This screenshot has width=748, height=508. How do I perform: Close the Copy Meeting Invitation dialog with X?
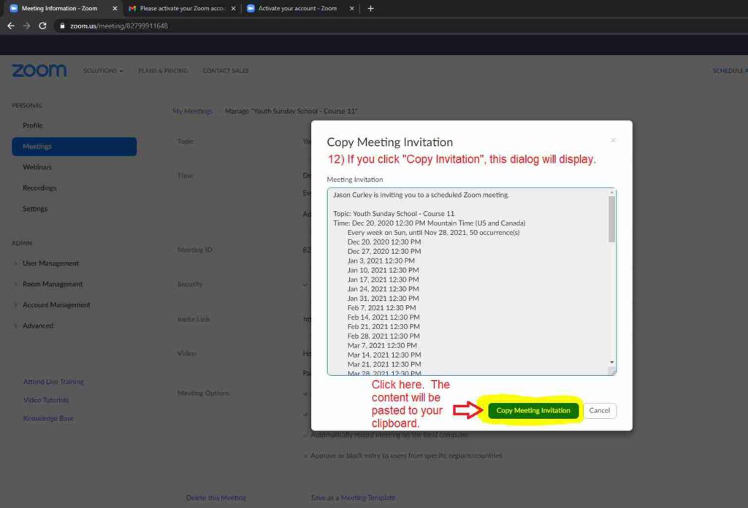pyautogui.click(x=613, y=140)
